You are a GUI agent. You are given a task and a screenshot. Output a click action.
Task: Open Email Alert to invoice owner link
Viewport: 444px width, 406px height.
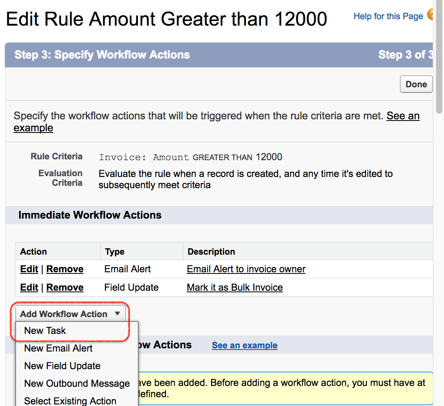click(246, 269)
